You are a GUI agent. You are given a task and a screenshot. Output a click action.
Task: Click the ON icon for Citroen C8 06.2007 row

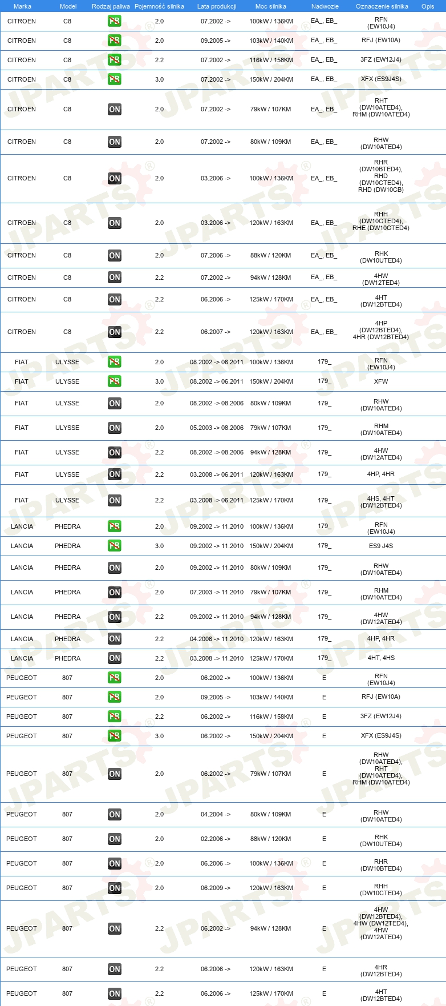pos(115,332)
